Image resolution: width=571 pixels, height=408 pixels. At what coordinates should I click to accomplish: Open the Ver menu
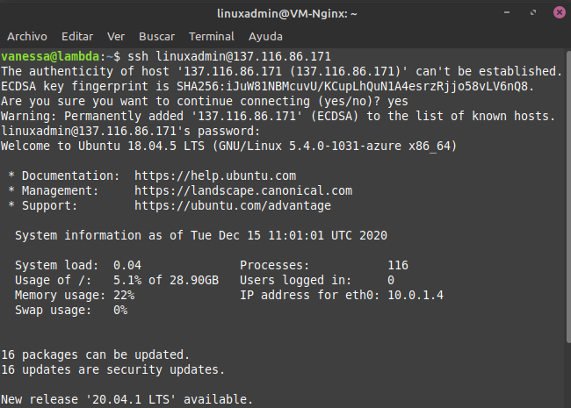tap(116, 36)
